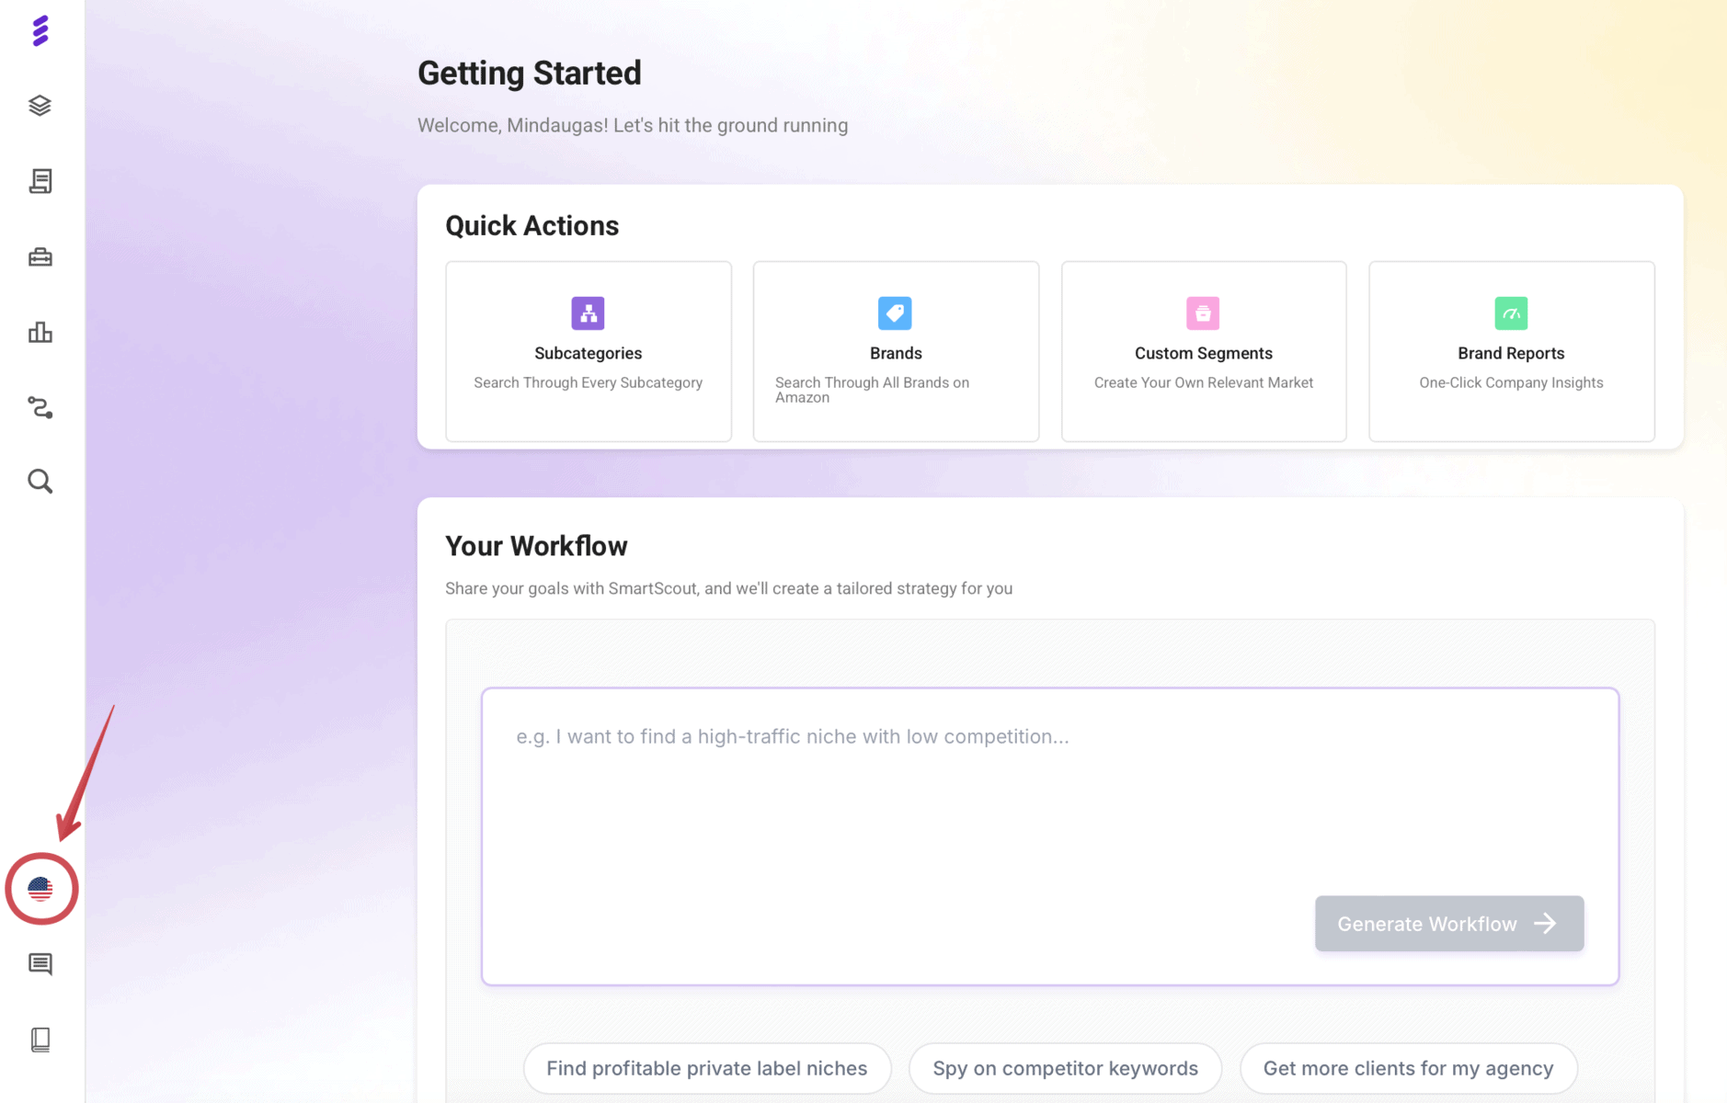Open the Custom Segments quick action card
The width and height of the screenshot is (1727, 1103).
point(1203,352)
